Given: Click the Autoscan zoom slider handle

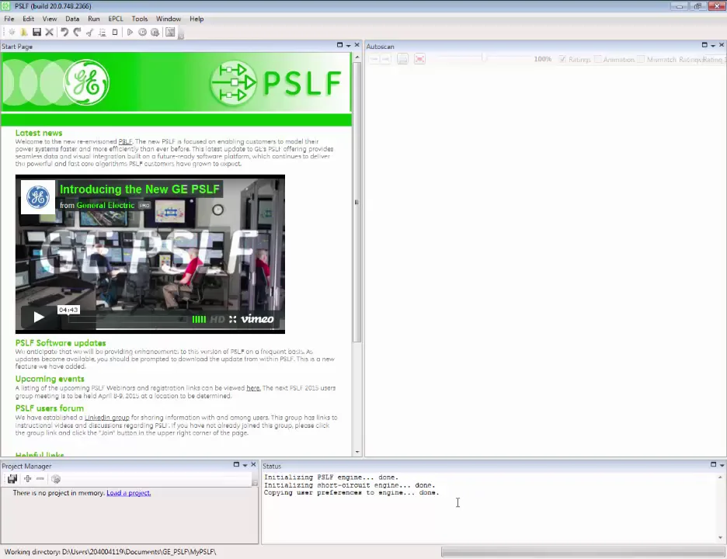Looking at the screenshot, I should (x=484, y=58).
